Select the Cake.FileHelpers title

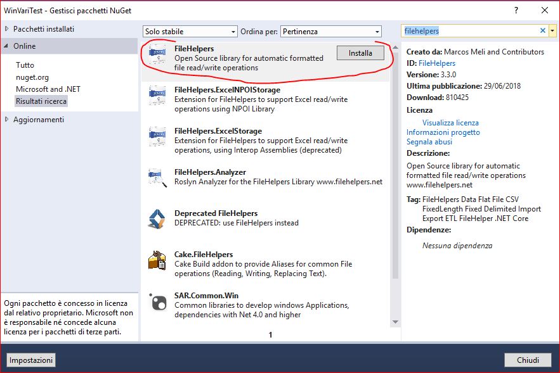point(204,254)
